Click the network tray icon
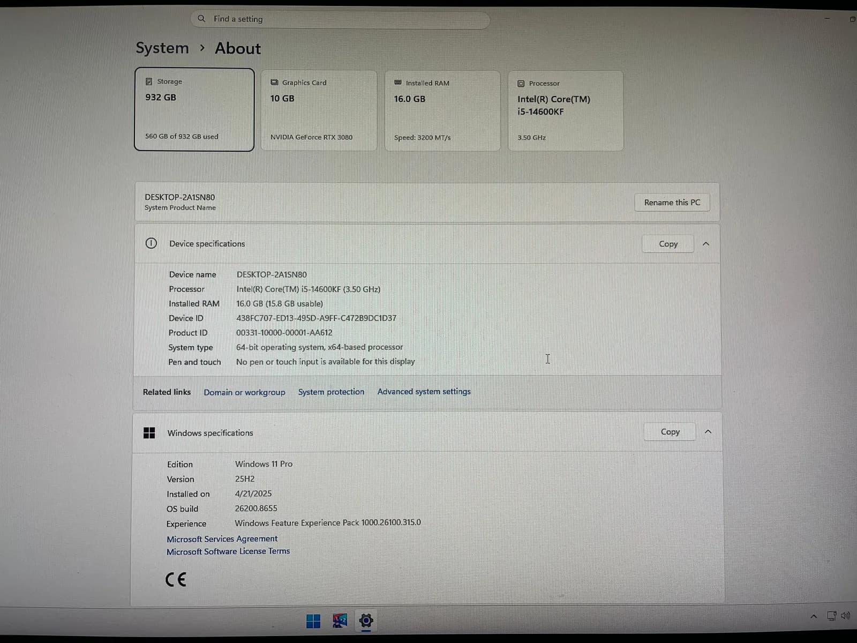This screenshot has height=643, width=857. [x=831, y=616]
